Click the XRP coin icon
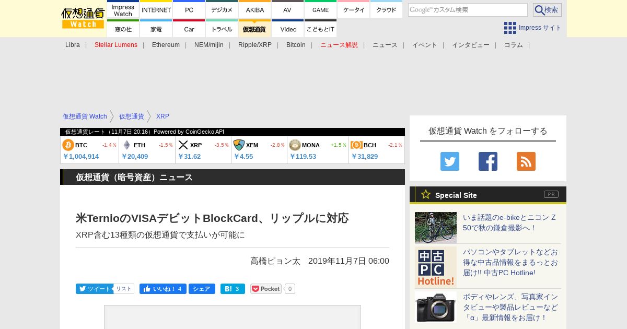This screenshot has height=329, width=627. point(183,145)
